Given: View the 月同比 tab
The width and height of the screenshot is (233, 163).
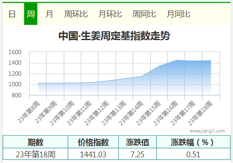Looking at the screenshot, I should point(178,14).
